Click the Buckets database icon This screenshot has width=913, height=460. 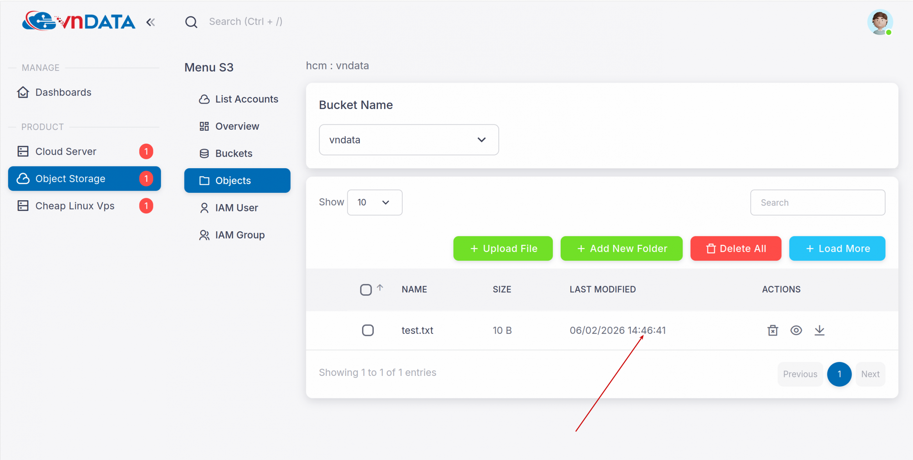(204, 153)
